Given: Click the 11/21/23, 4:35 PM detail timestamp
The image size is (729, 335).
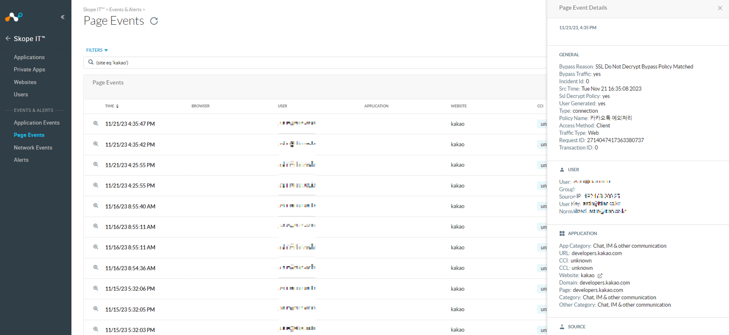Looking at the screenshot, I should (578, 28).
